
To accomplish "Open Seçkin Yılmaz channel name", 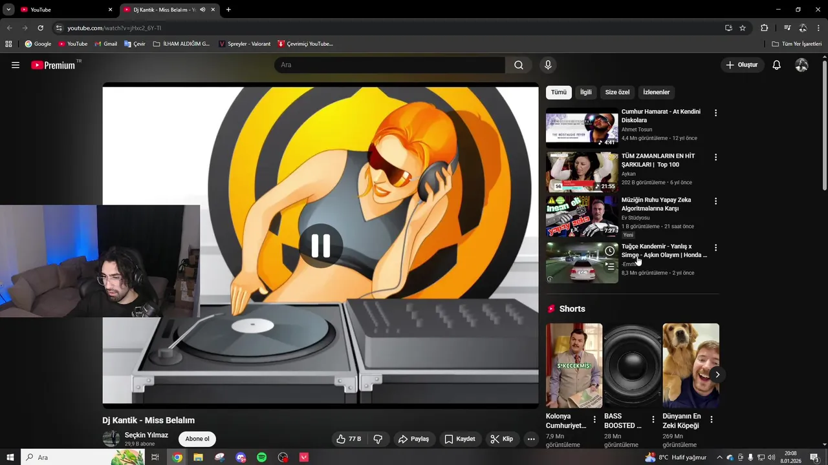I will (x=146, y=435).
